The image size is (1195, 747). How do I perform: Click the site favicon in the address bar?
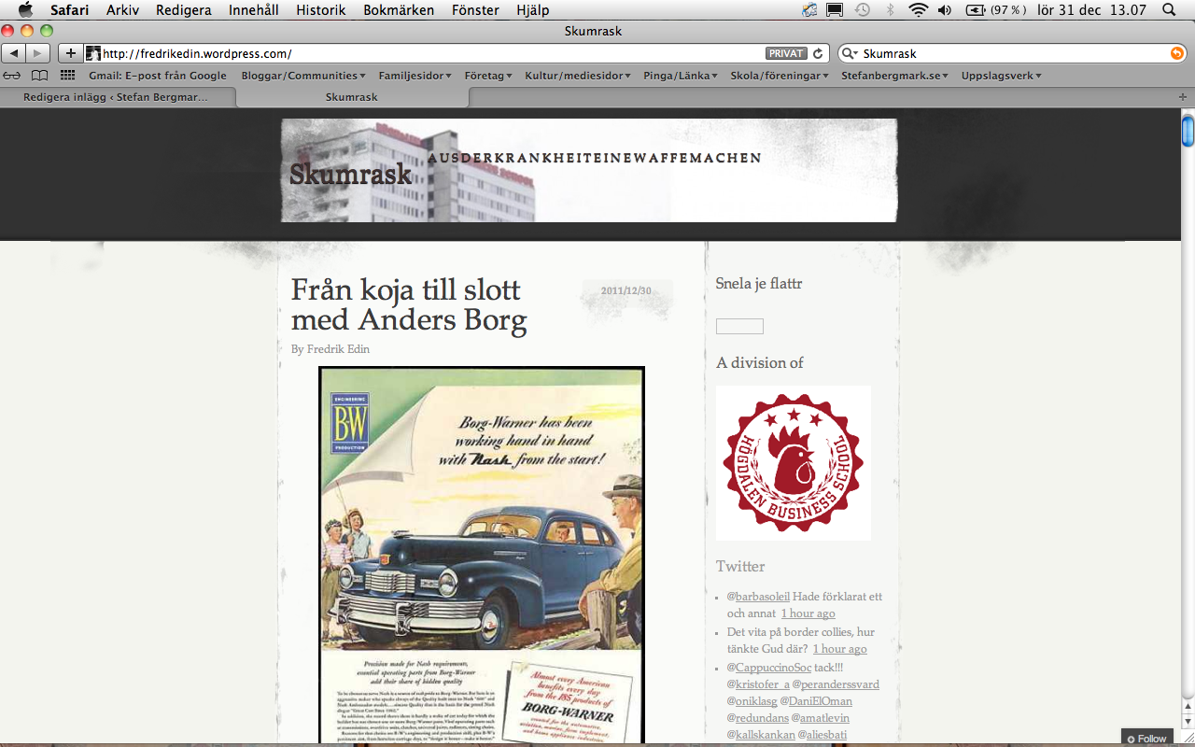93,53
